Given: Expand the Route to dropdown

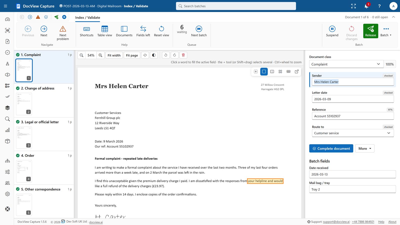Looking at the screenshot, I should point(353,133).
